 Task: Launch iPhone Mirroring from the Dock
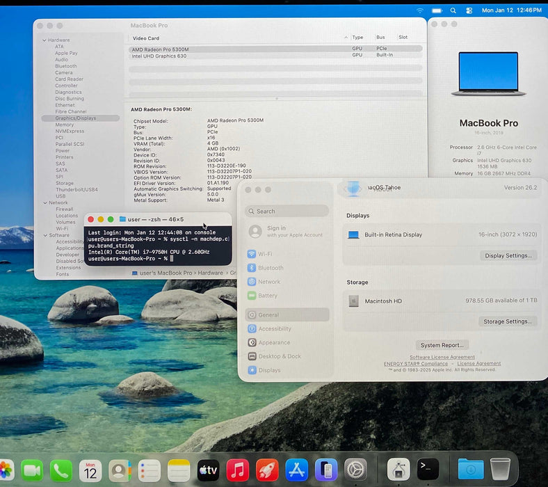tap(326, 470)
